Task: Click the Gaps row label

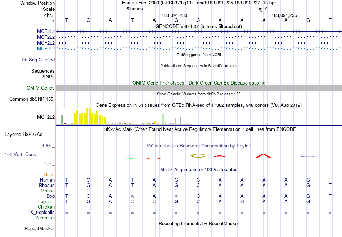Action: tap(49, 174)
